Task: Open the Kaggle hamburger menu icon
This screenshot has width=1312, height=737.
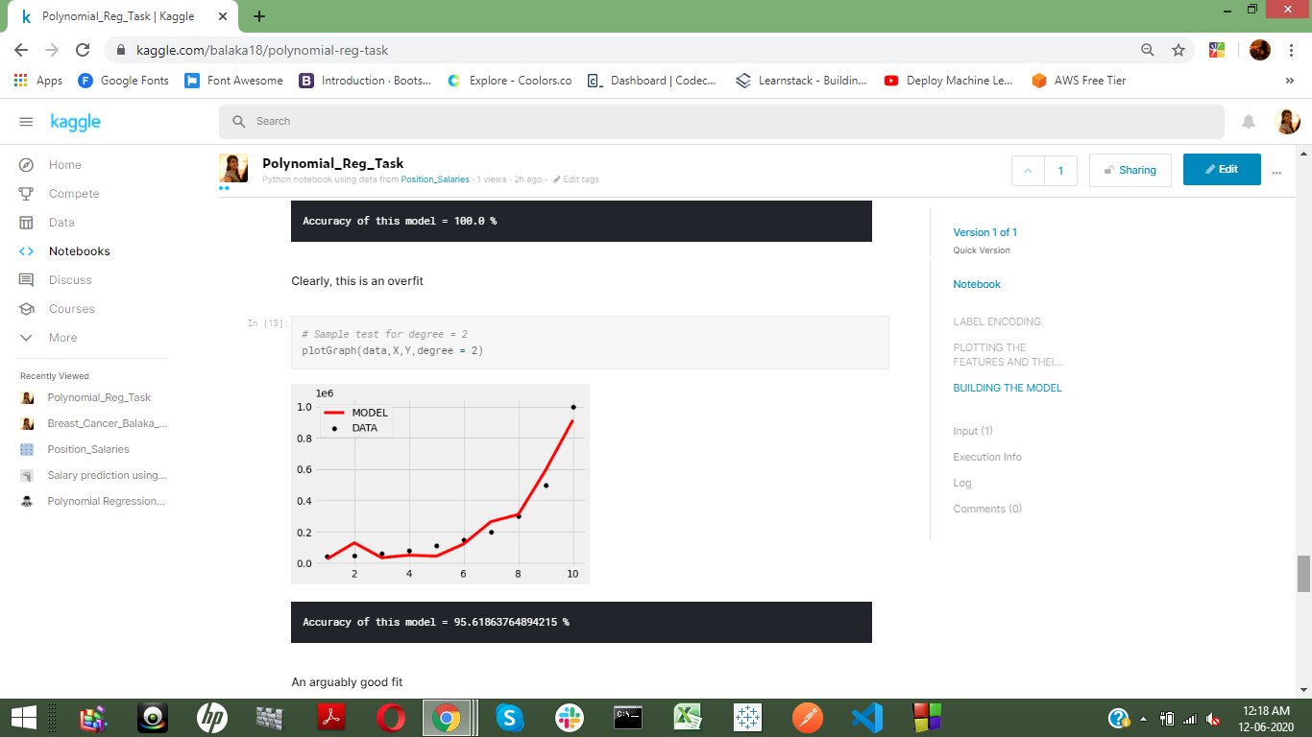Action: (26, 122)
